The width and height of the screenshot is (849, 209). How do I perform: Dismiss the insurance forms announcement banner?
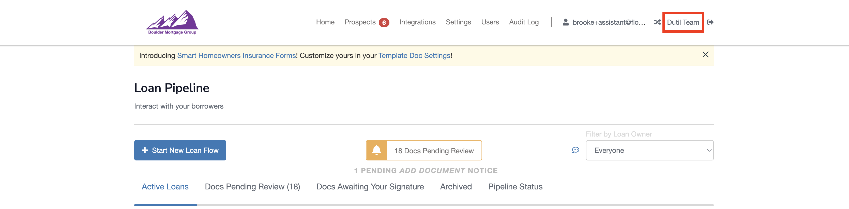click(705, 55)
